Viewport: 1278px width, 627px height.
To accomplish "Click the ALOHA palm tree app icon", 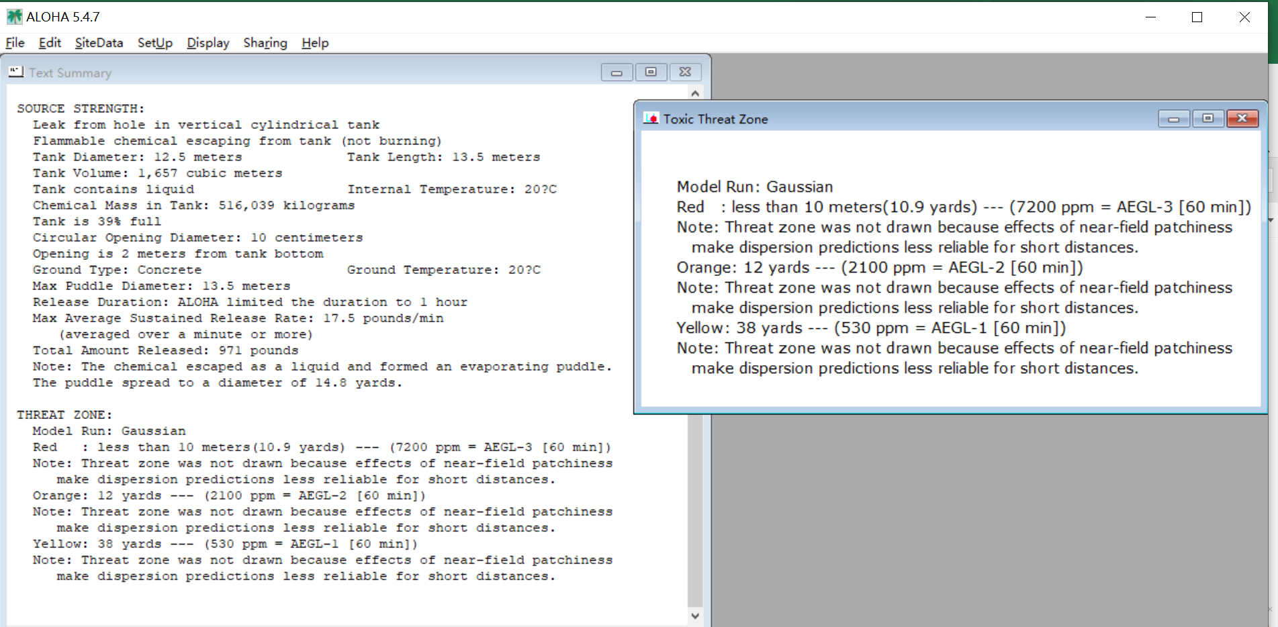I will (x=14, y=17).
